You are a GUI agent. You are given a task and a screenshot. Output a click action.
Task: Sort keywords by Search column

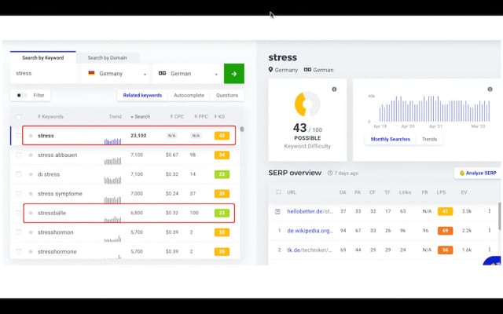[141, 117]
